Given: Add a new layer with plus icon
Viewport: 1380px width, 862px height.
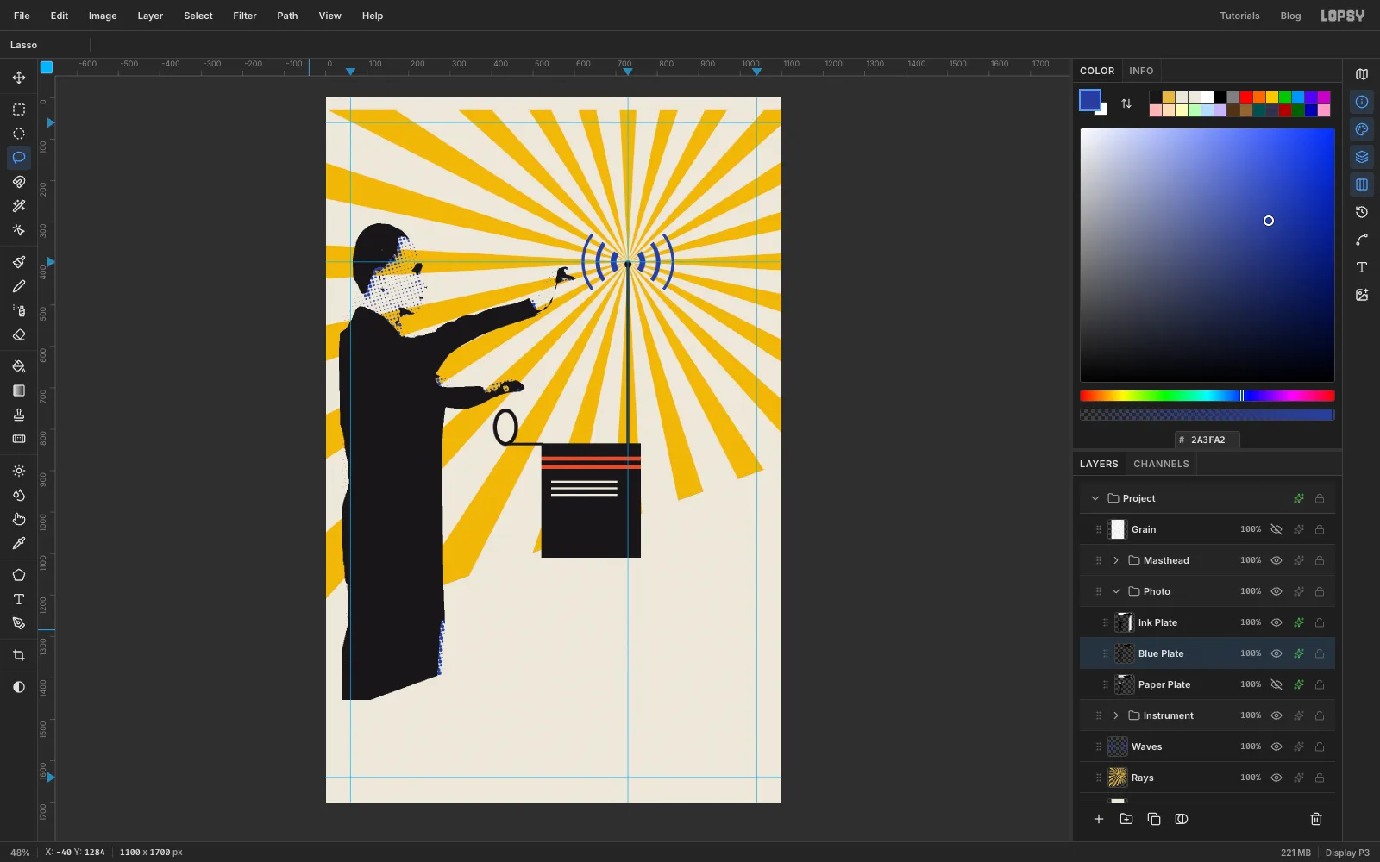Looking at the screenshot, I should [1099, 819].
